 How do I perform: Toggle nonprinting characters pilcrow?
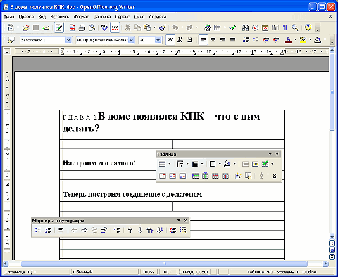tap(285, 27)
